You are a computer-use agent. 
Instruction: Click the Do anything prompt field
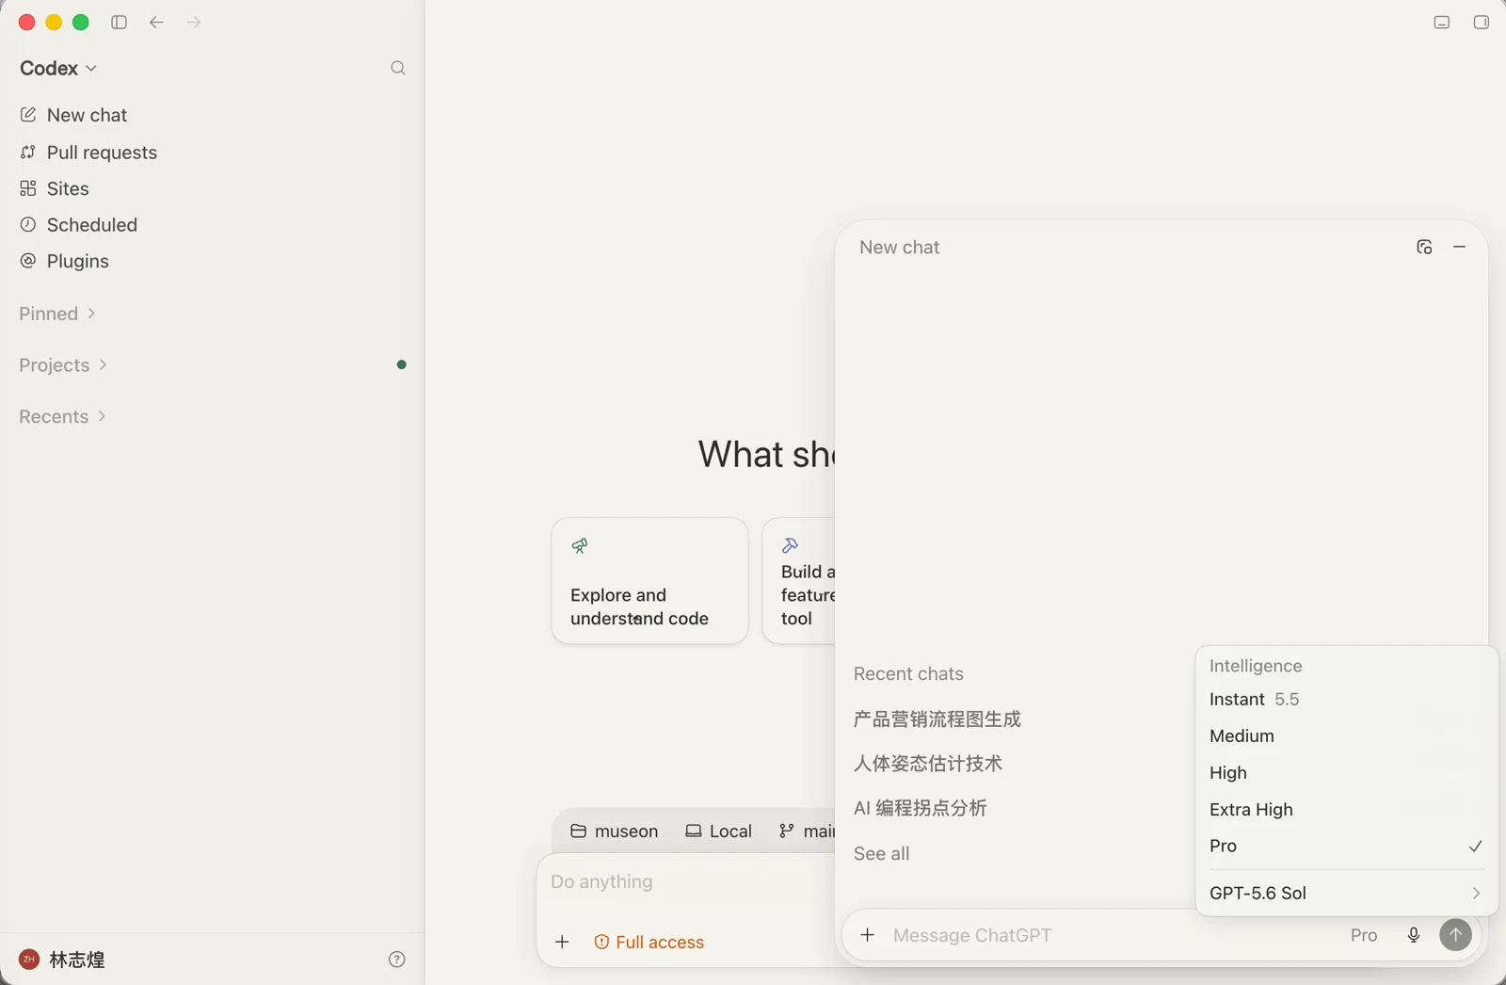click(687, 881)
